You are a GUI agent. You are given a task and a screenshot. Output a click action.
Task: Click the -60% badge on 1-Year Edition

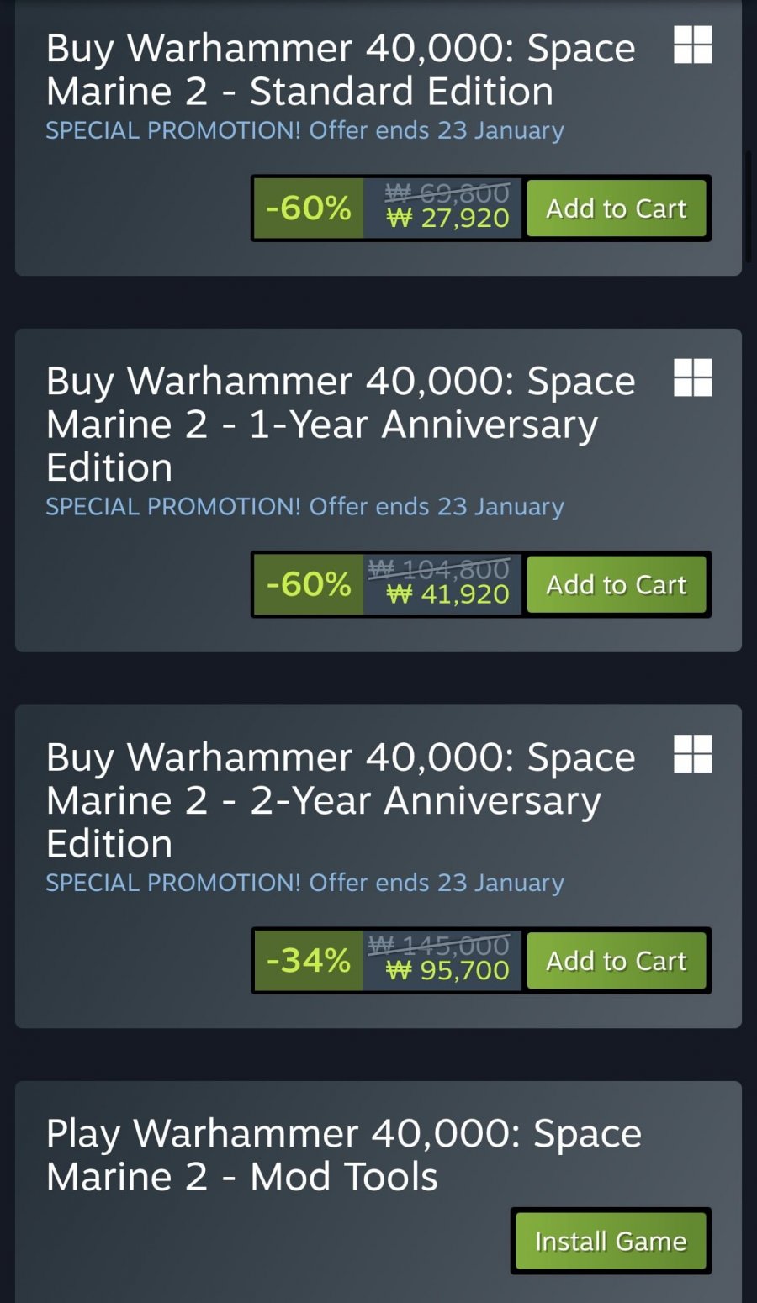pos(309,584)
